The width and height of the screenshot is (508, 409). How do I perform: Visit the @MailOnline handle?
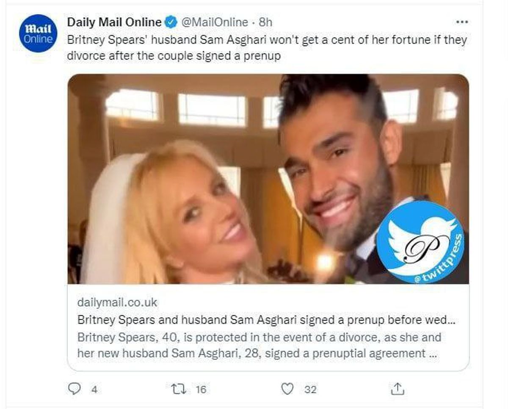point(215,22)
